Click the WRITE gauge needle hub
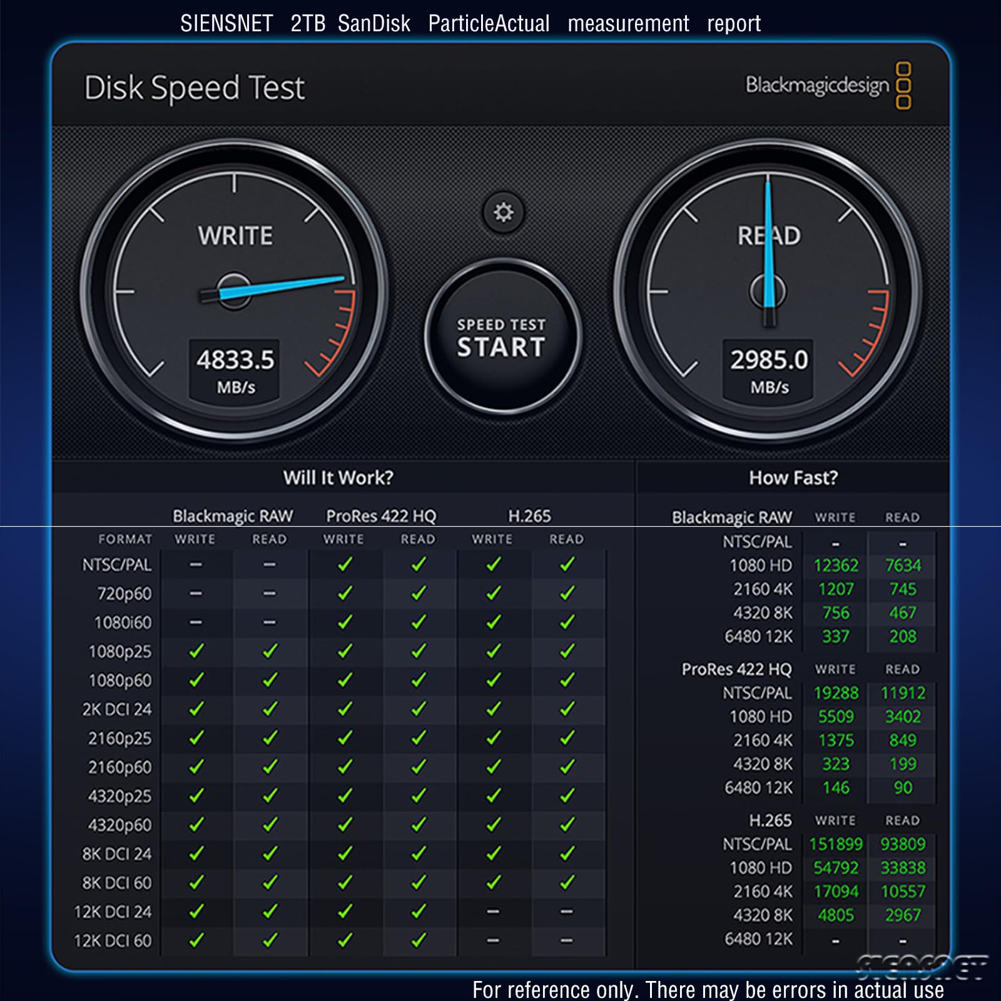 coord(235,291)
